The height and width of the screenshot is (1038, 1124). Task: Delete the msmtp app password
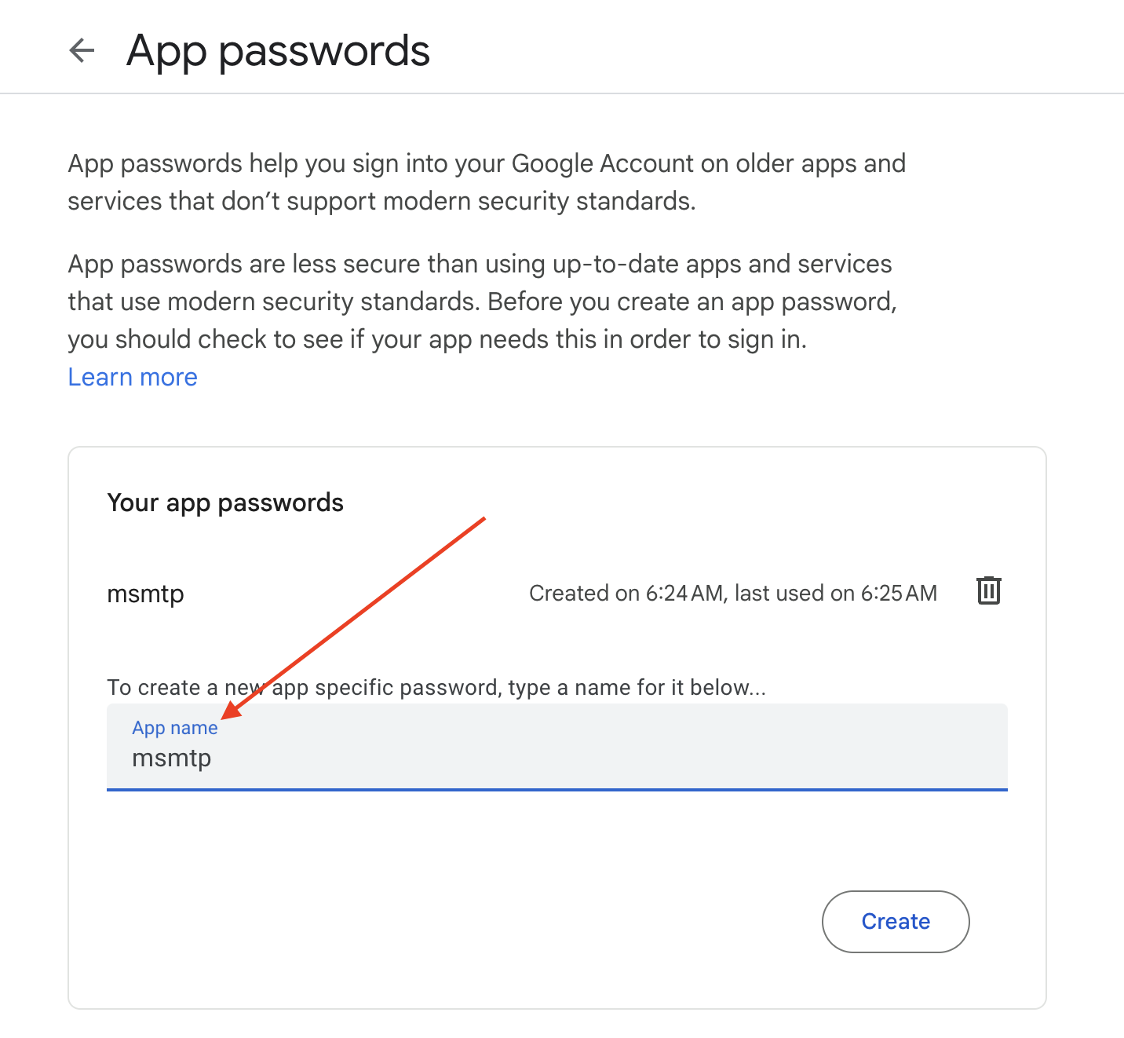click(988, 590)
